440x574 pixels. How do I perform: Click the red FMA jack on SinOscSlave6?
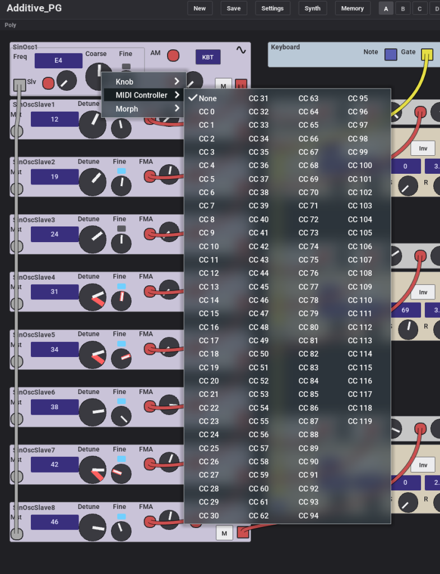(x=150, y=406)
